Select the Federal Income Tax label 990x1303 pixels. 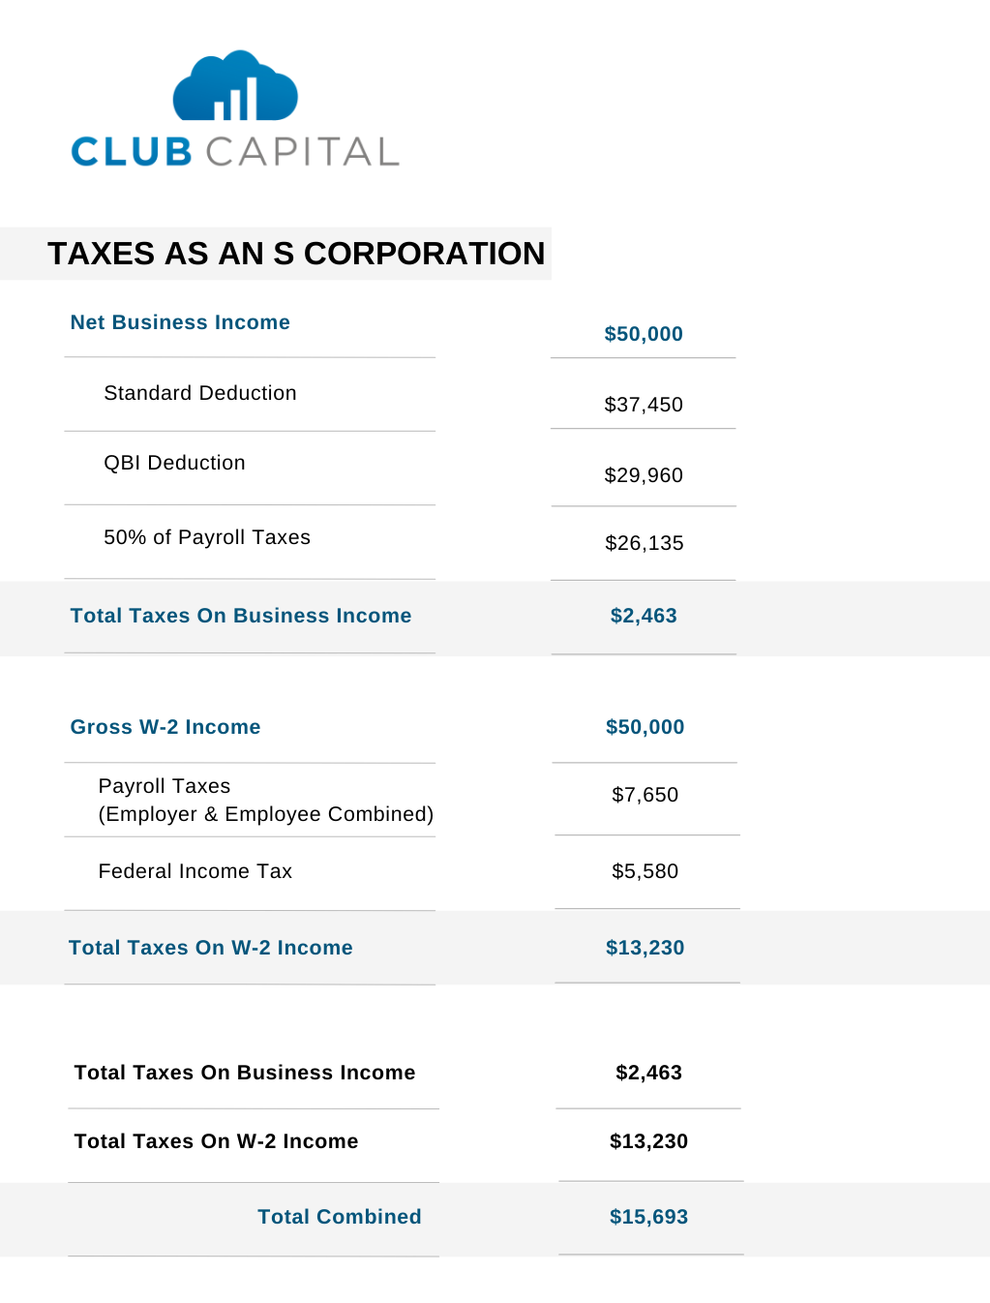pyautogui.click(x=195, y=871)
